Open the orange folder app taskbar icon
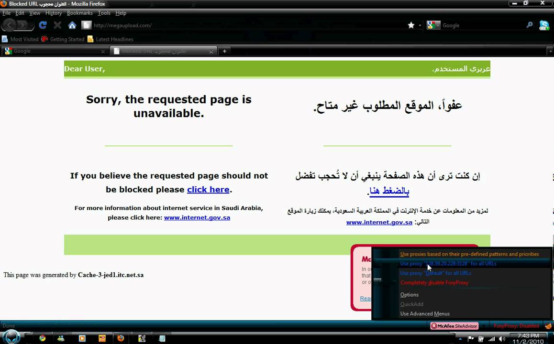This screenshot has width=554, height=344. click(x=102, y=338)
